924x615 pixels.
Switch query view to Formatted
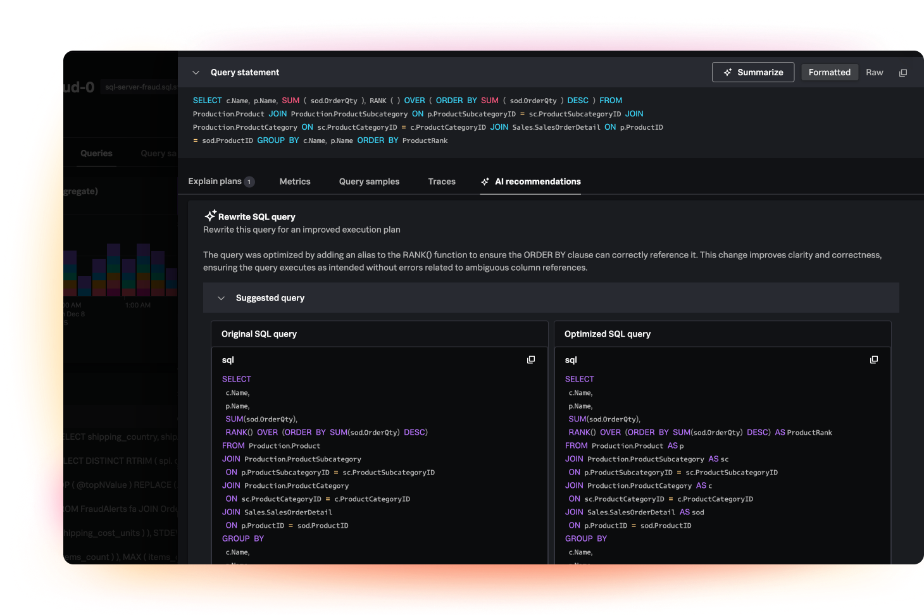click(x=829, y=72)
